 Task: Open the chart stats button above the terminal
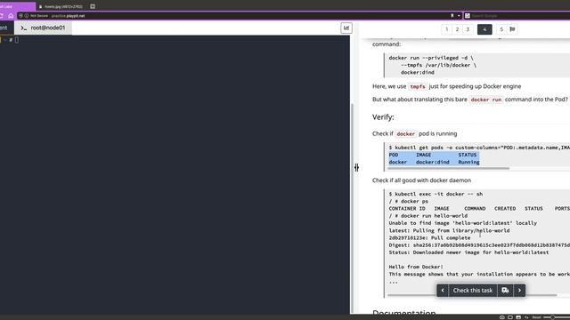point(346,28)
